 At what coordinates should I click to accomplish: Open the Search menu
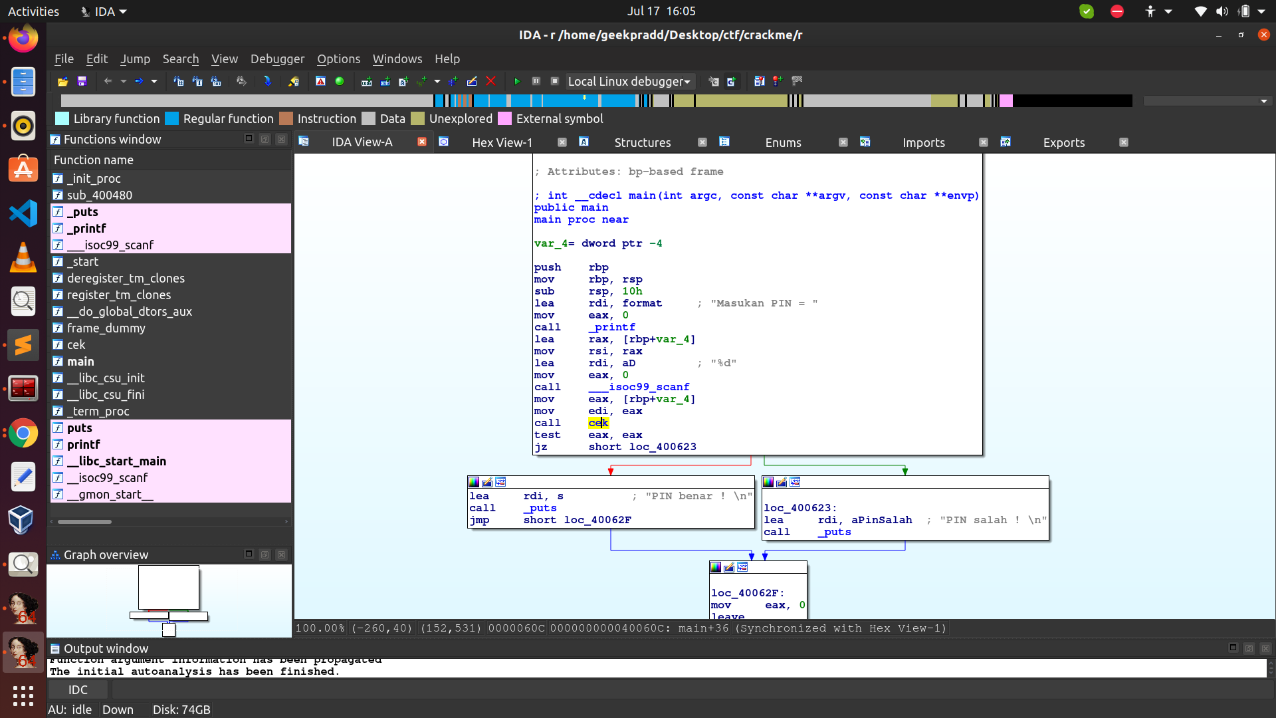pos(181,59)
